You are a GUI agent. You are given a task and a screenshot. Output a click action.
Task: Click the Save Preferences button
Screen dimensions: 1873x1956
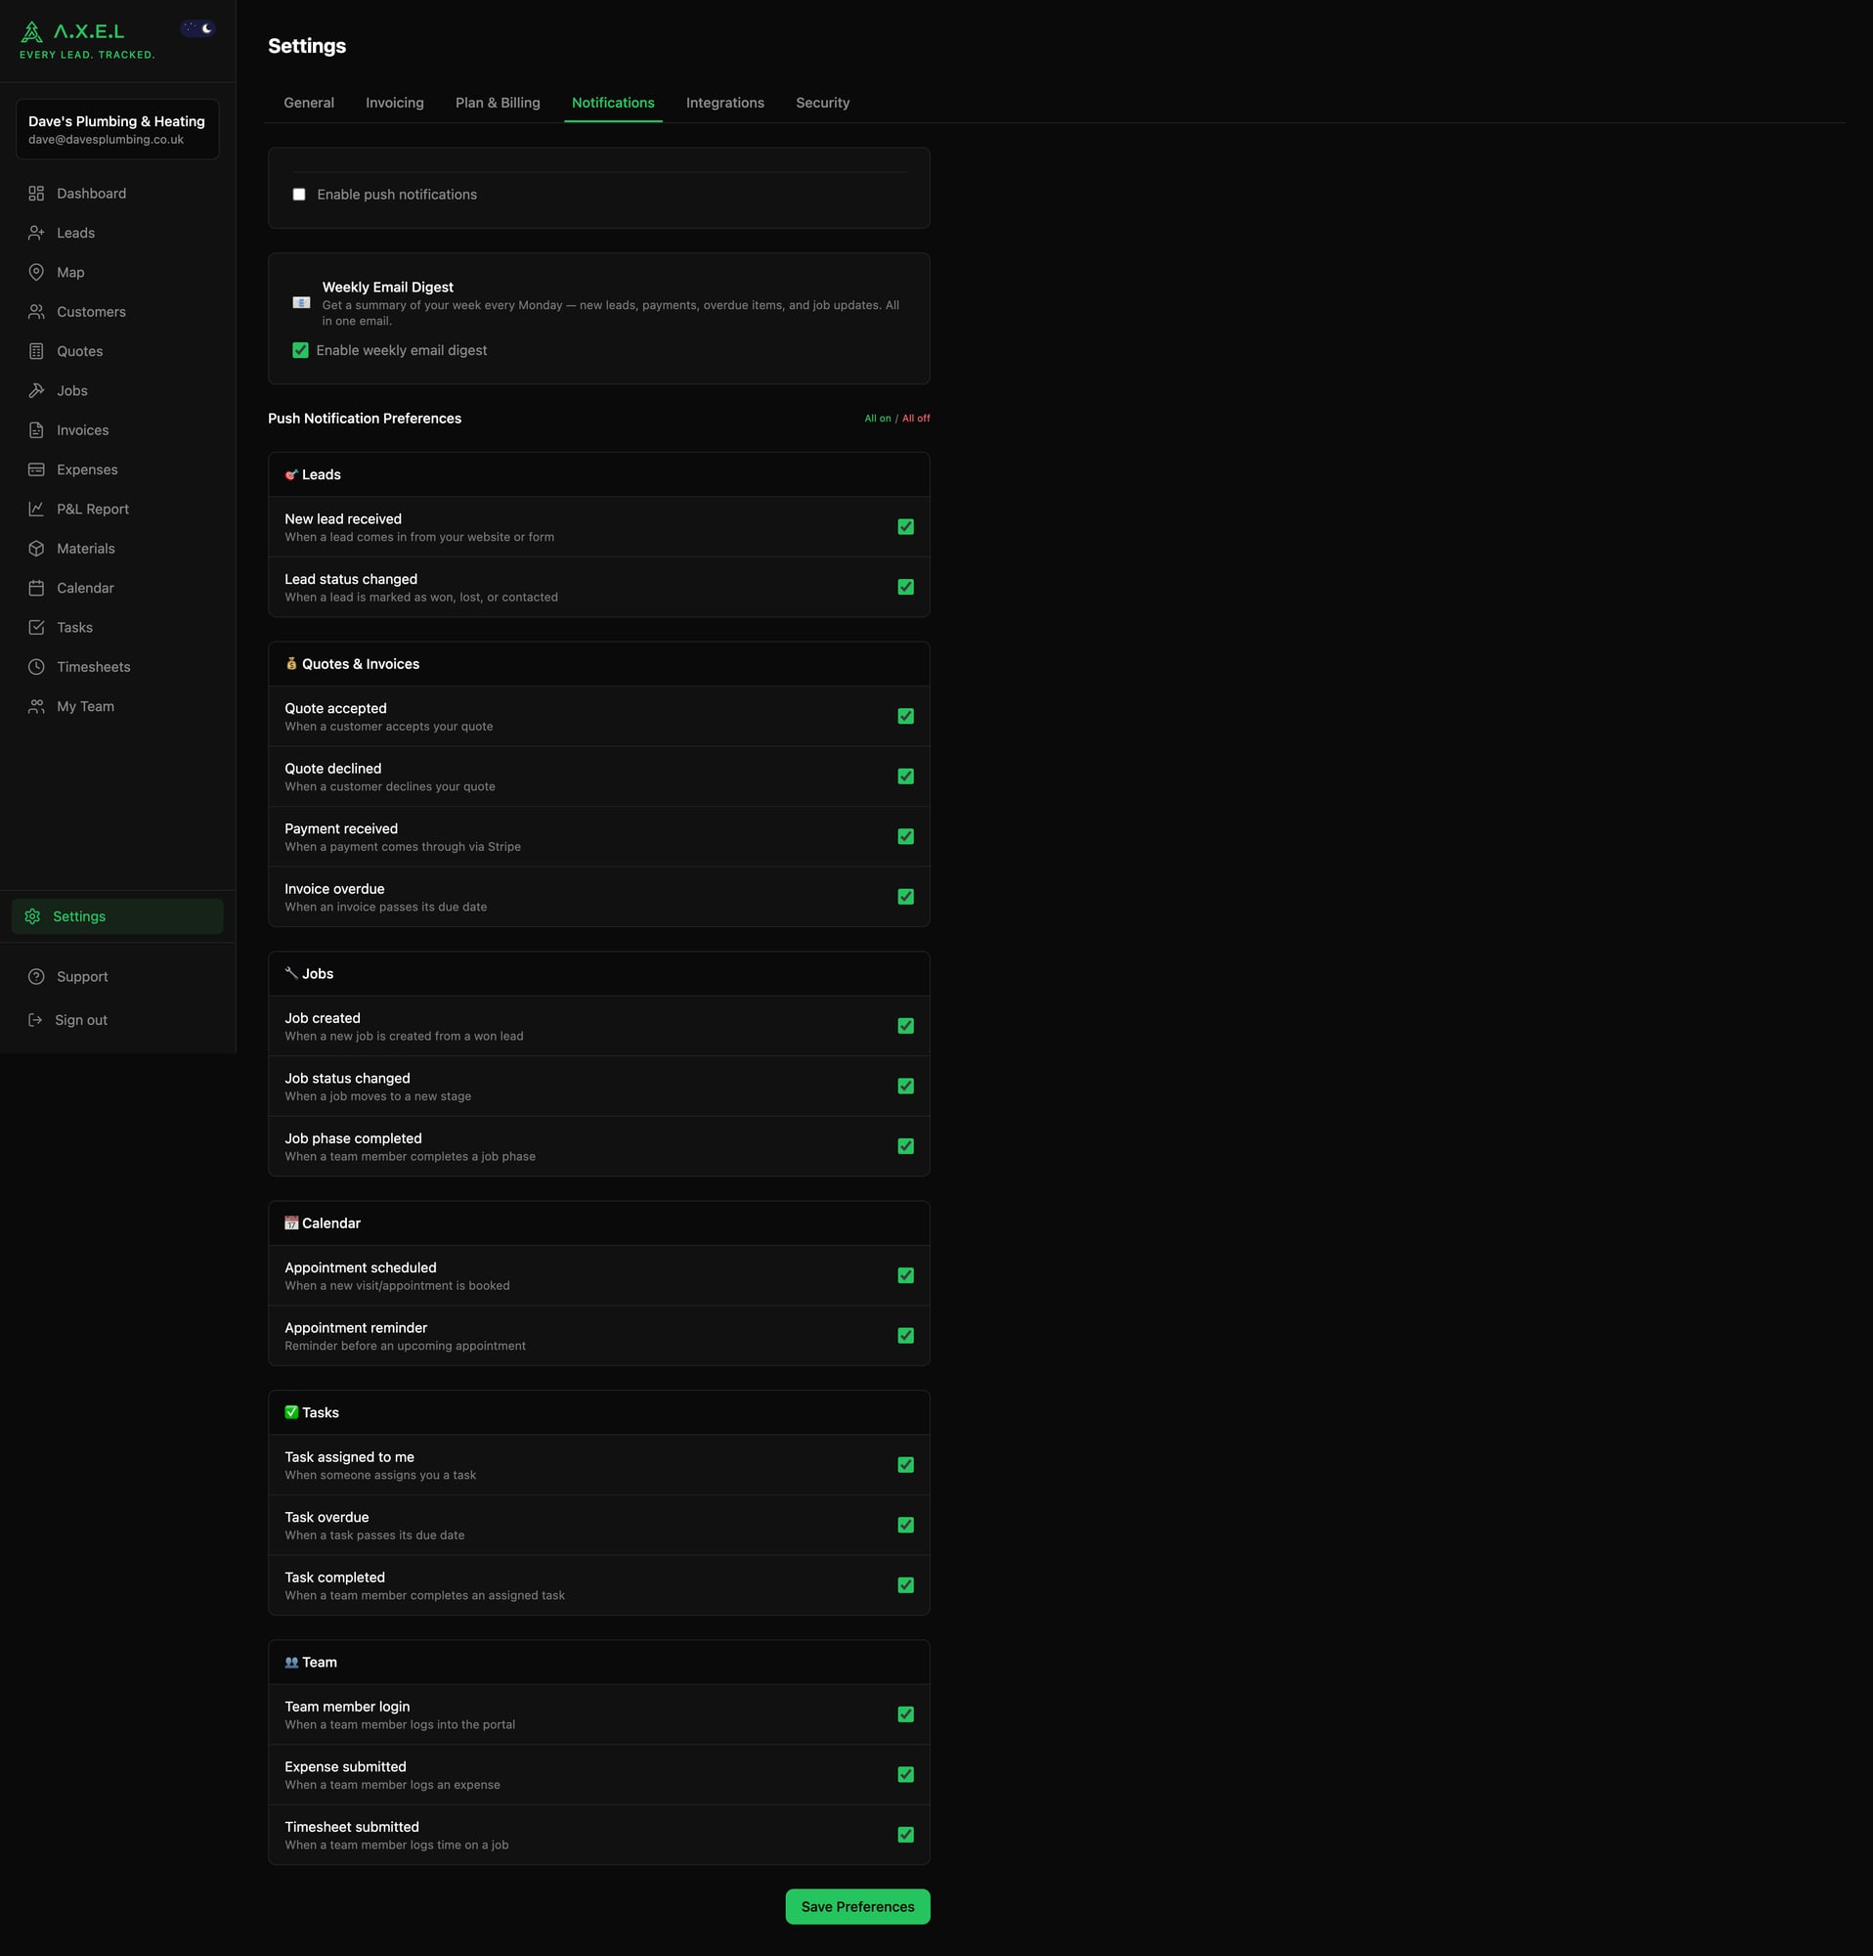tap(855, 1906)
